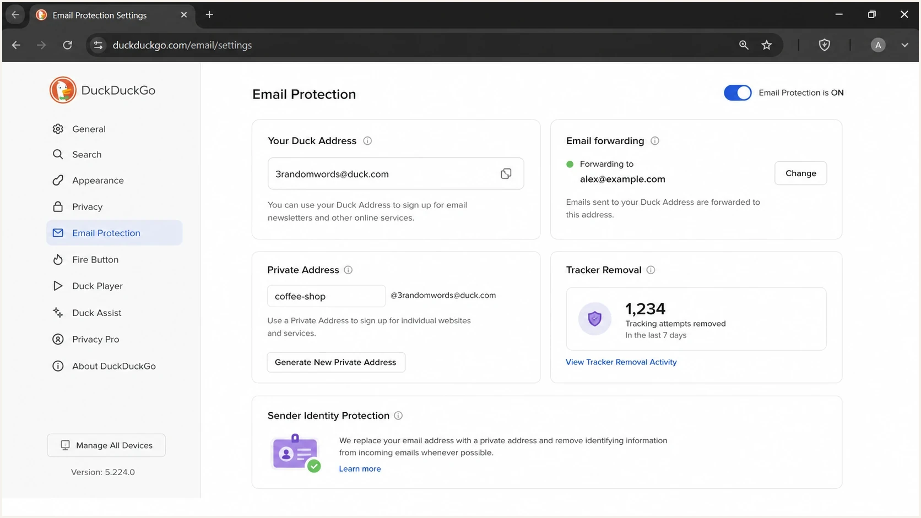Screen dimensions: 921x518
Task: Open About DuckDuckGo page
Action: pyautogui.click(x=115, y=366)
